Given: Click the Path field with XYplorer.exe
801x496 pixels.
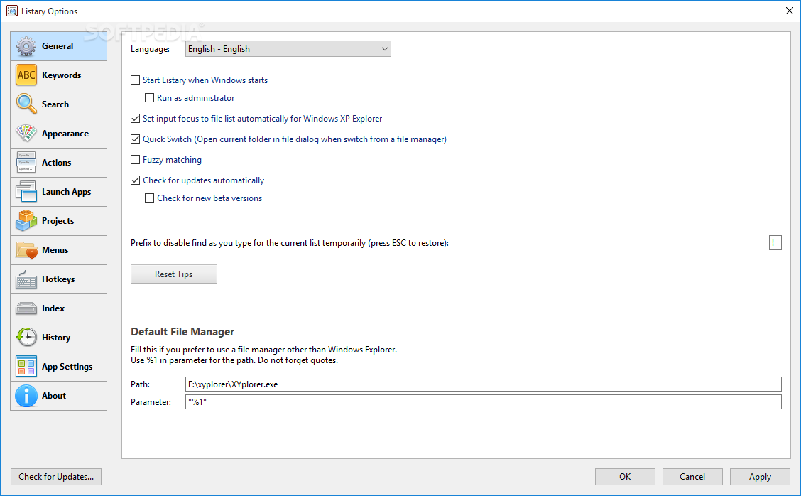Looking at the screenshot, I should [x=484, y=384].
